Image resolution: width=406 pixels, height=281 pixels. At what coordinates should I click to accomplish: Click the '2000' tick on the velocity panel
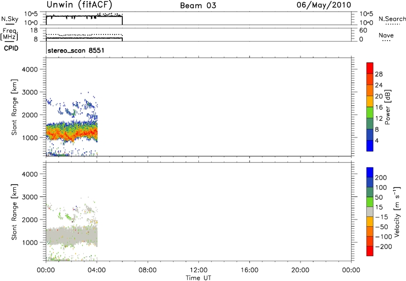point(29,220)
